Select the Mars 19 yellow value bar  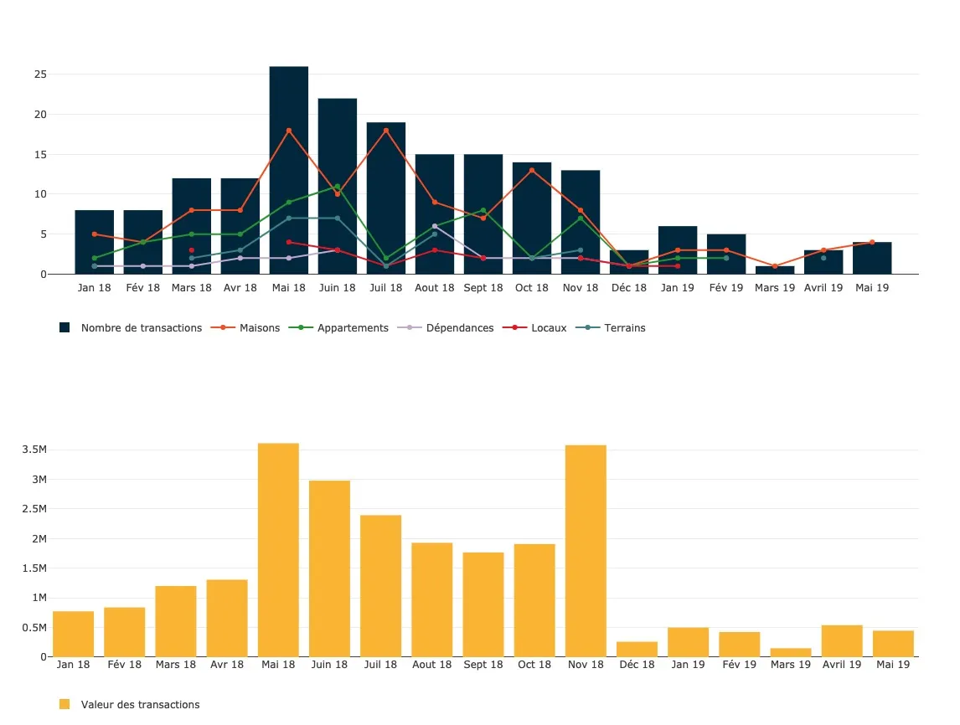[x=791, y=652]
